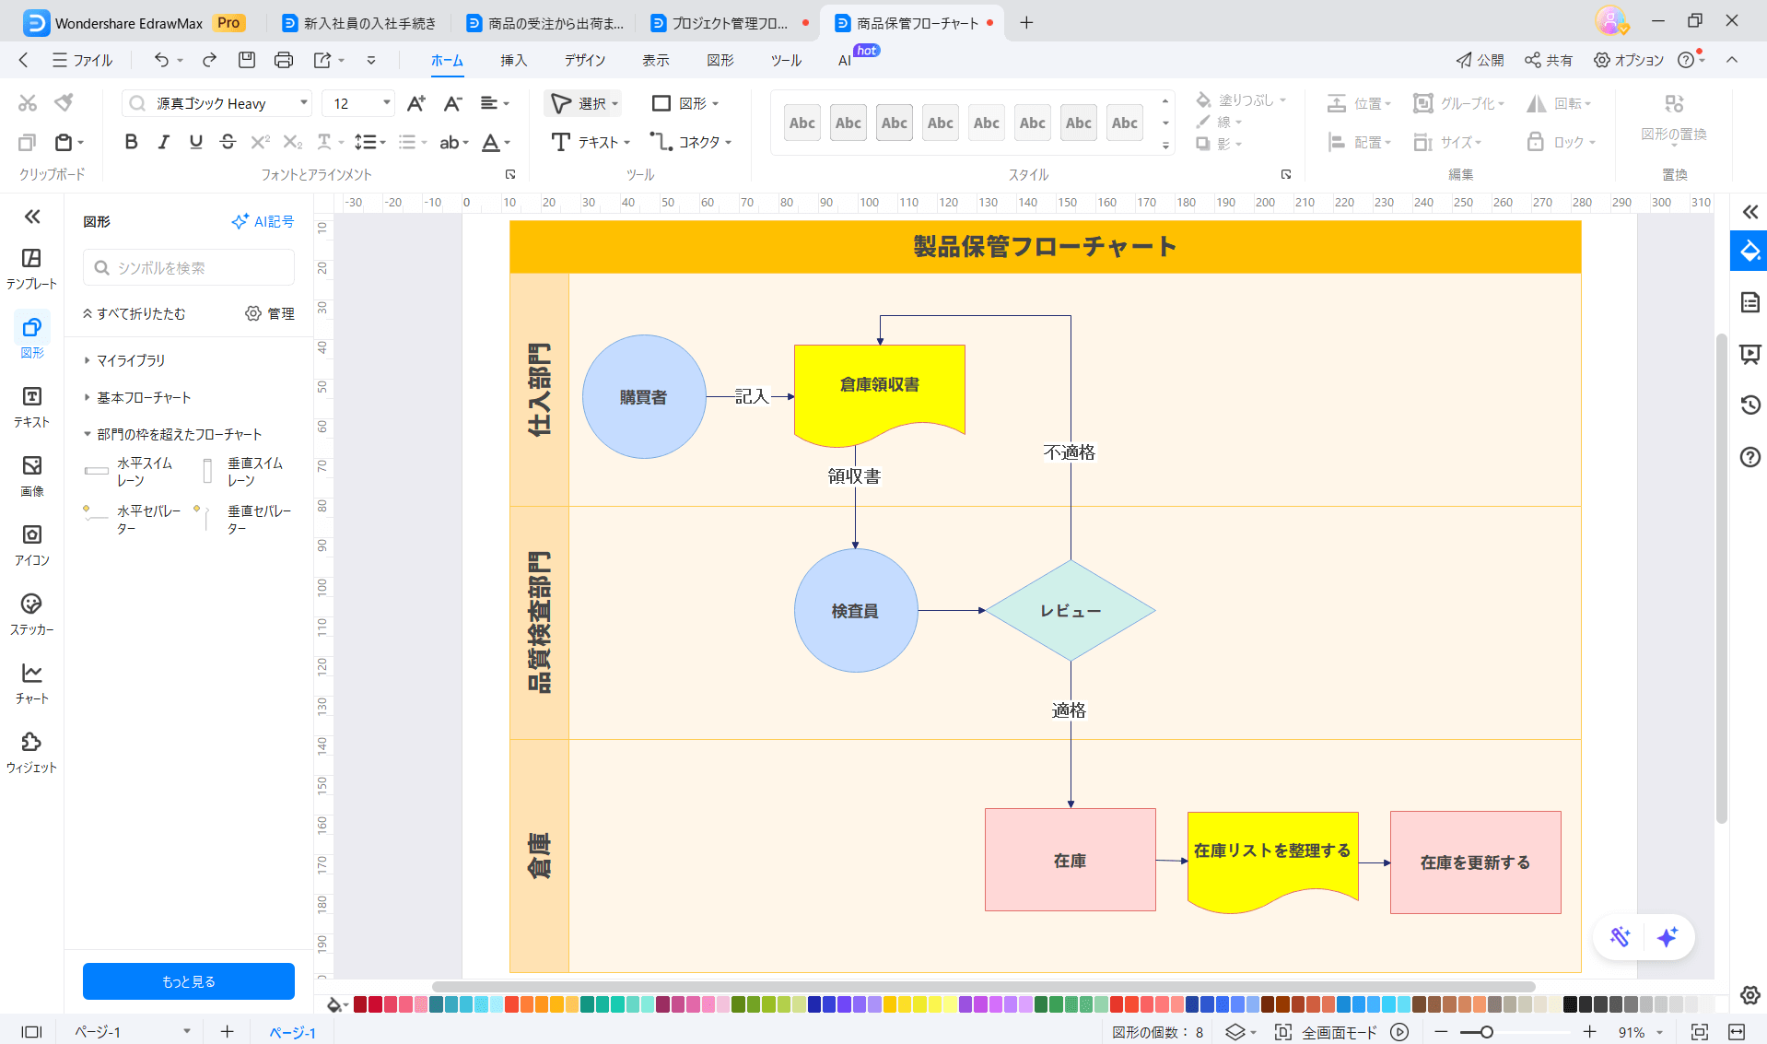Click すべて折りたたむ button
Viewport: 1767px width, 1044px height.
[135, 313]
